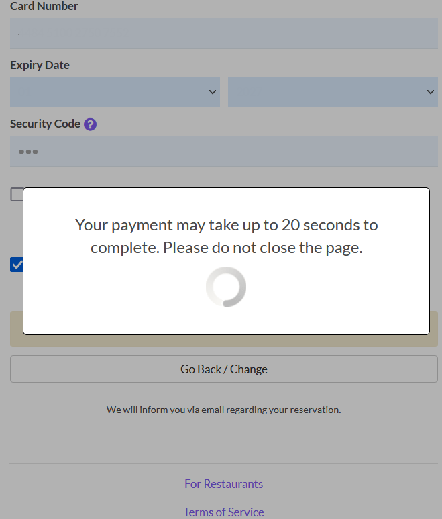Click the email reservation notice text
The width and height of the screenshot is (442, 519).
click(224, 409)
